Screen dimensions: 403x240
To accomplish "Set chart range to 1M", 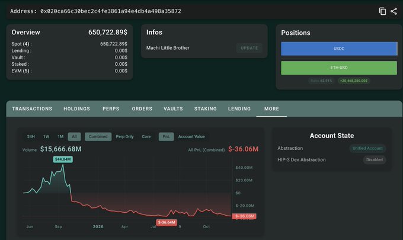I will [x=60, y=137].
